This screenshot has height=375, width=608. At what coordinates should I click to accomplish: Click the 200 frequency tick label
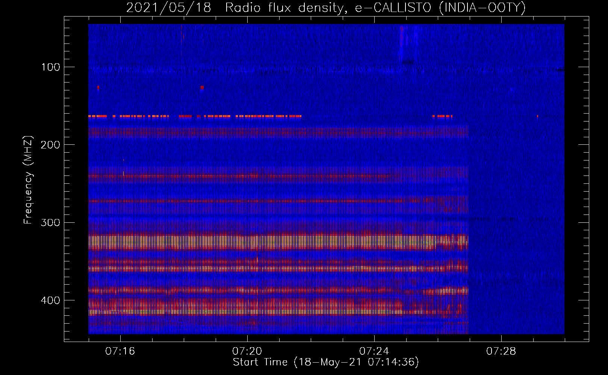[50, 145]
